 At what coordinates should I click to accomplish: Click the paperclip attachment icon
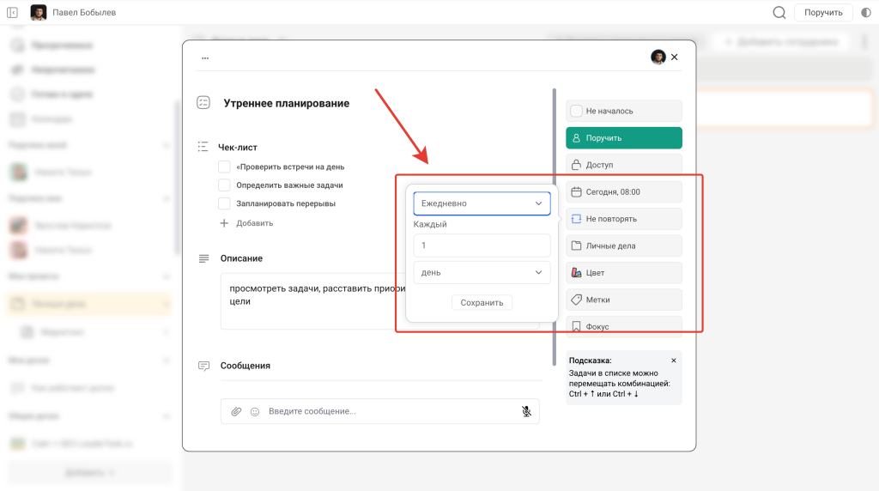(x=236, y=412)
